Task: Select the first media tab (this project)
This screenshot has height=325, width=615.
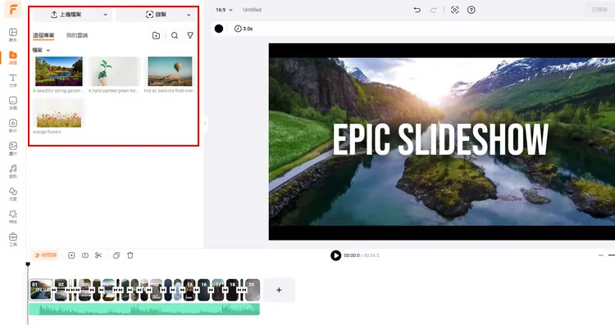Action: (43, 35)
